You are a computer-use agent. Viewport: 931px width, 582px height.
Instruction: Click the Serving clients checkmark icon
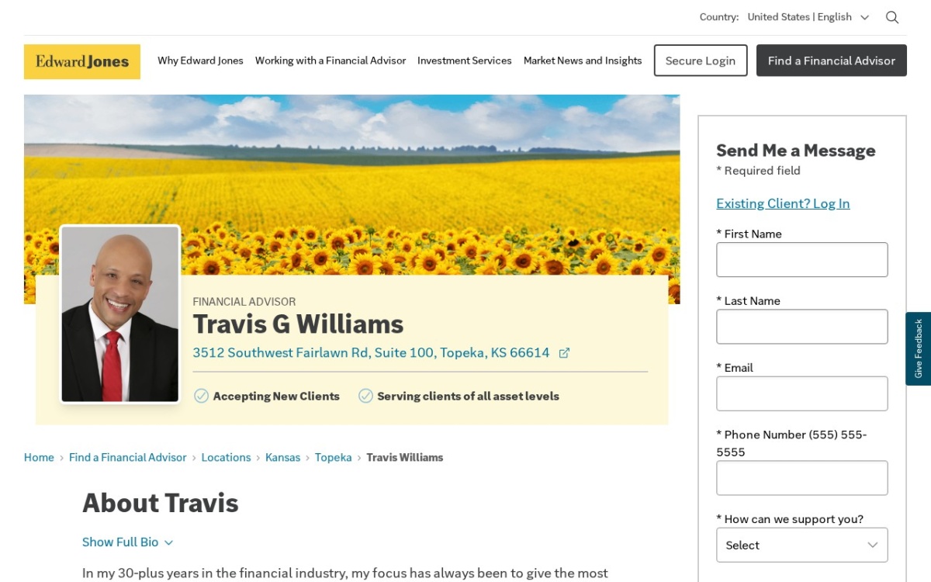(x=365, y=396)
